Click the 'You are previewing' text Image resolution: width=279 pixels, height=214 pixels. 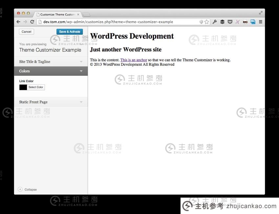(33, 44)
